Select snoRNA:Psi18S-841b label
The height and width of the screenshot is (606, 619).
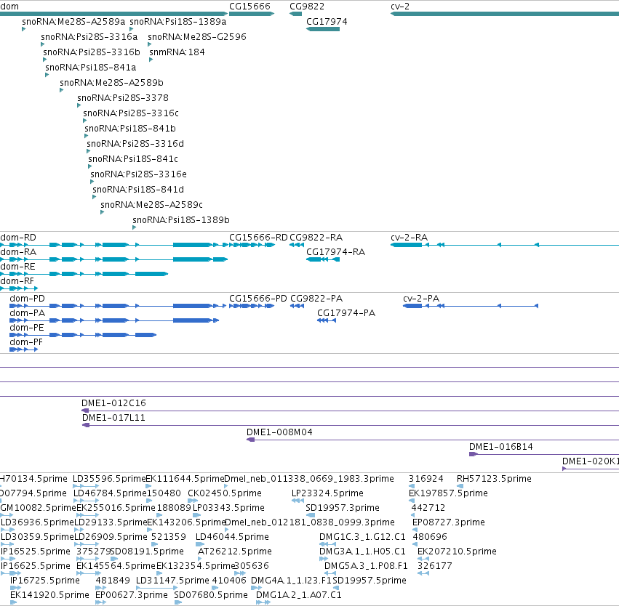pos(130,129)
